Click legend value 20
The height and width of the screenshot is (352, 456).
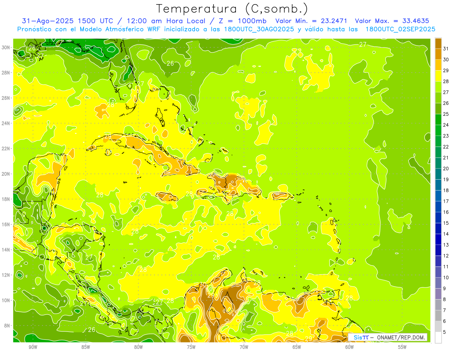point(446,169)
